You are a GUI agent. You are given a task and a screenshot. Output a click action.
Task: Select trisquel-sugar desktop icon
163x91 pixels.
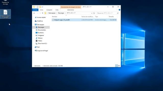5,14
